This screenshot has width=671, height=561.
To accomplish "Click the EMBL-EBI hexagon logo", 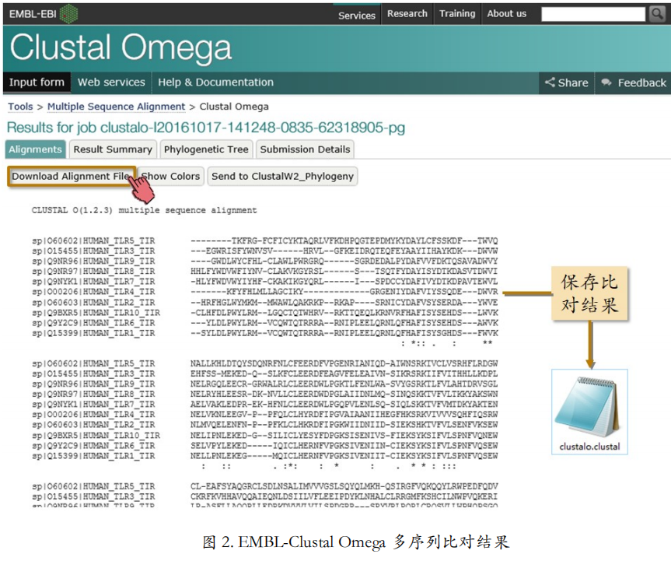I will (x=68, y=14).
